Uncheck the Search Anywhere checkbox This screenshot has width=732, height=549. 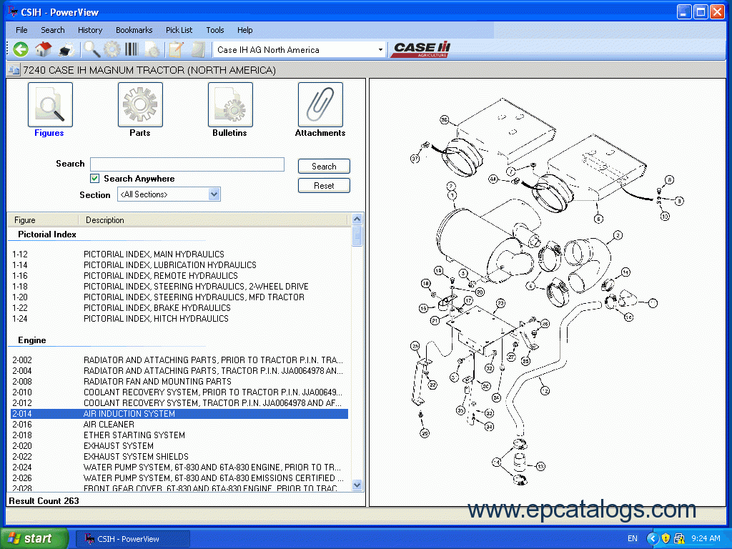tap(94, 179)
